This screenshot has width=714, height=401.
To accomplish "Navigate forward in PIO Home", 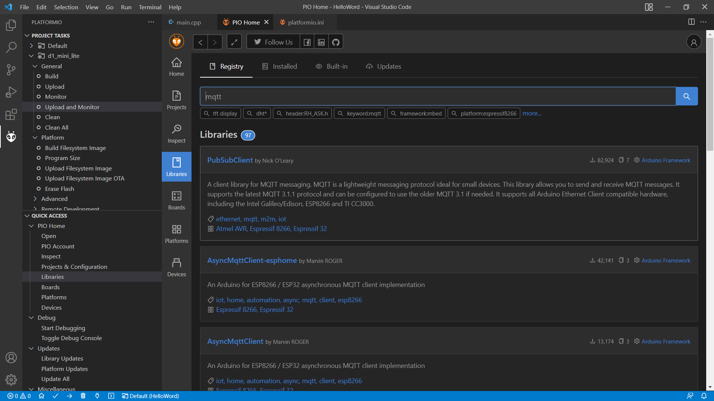I will 215,42.
